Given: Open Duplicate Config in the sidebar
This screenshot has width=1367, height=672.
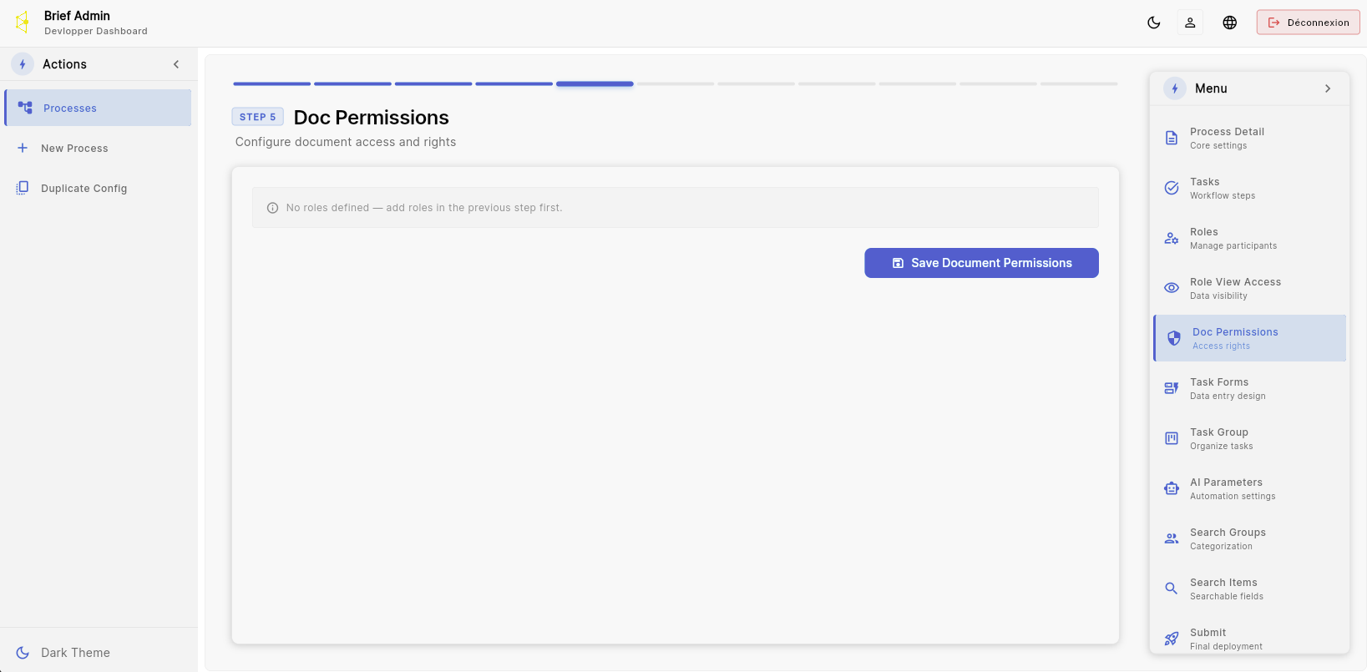Looking at the screenshot, I should pyautogui.click(x=98, y=188).
